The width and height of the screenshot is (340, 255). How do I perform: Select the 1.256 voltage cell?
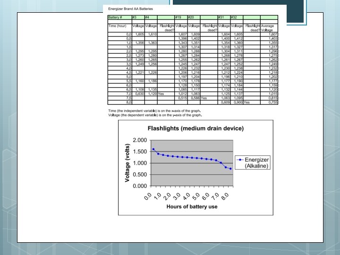point(151,64)
